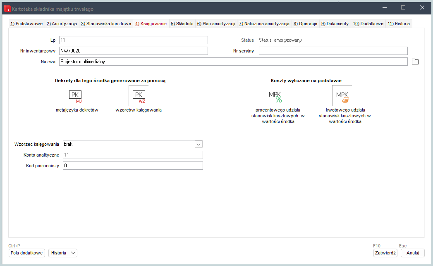Cancel with the Anuluj button
This screenshot has width=433, height=266.
coord(413,253)
